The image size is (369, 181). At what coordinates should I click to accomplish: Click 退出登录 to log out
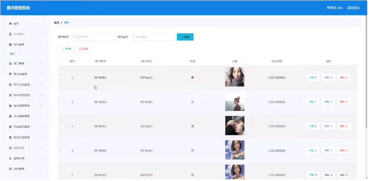(x=353, y=8)
